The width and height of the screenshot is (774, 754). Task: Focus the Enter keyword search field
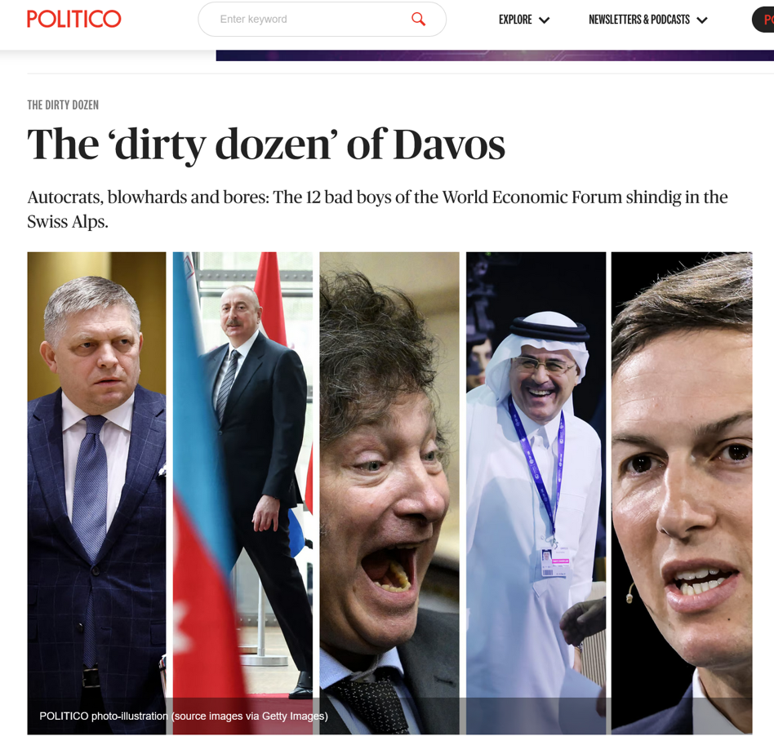click(x=322, y=20)
